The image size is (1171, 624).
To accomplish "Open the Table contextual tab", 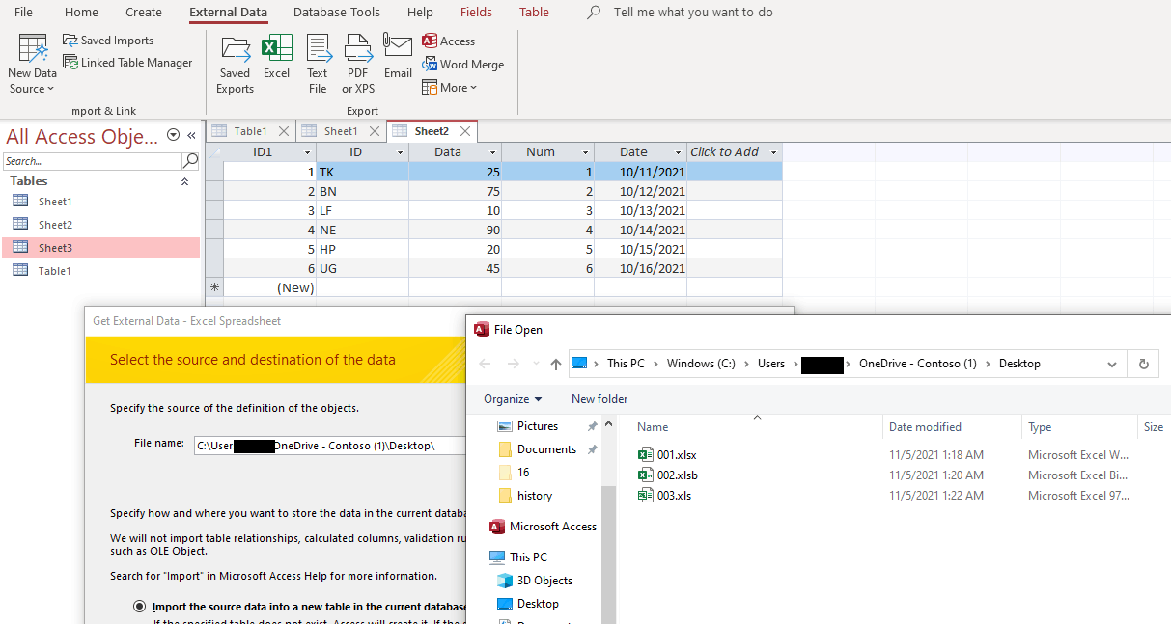I will coord(534,13).
